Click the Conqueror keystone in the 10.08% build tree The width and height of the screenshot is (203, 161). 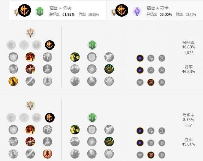50,45
